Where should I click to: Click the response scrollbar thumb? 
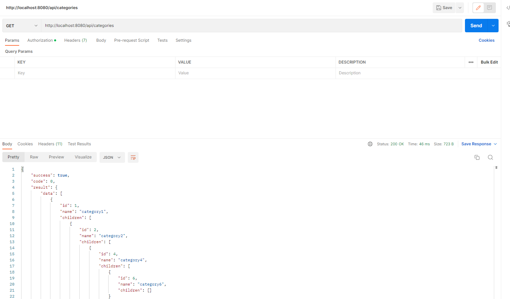[496, 167]
